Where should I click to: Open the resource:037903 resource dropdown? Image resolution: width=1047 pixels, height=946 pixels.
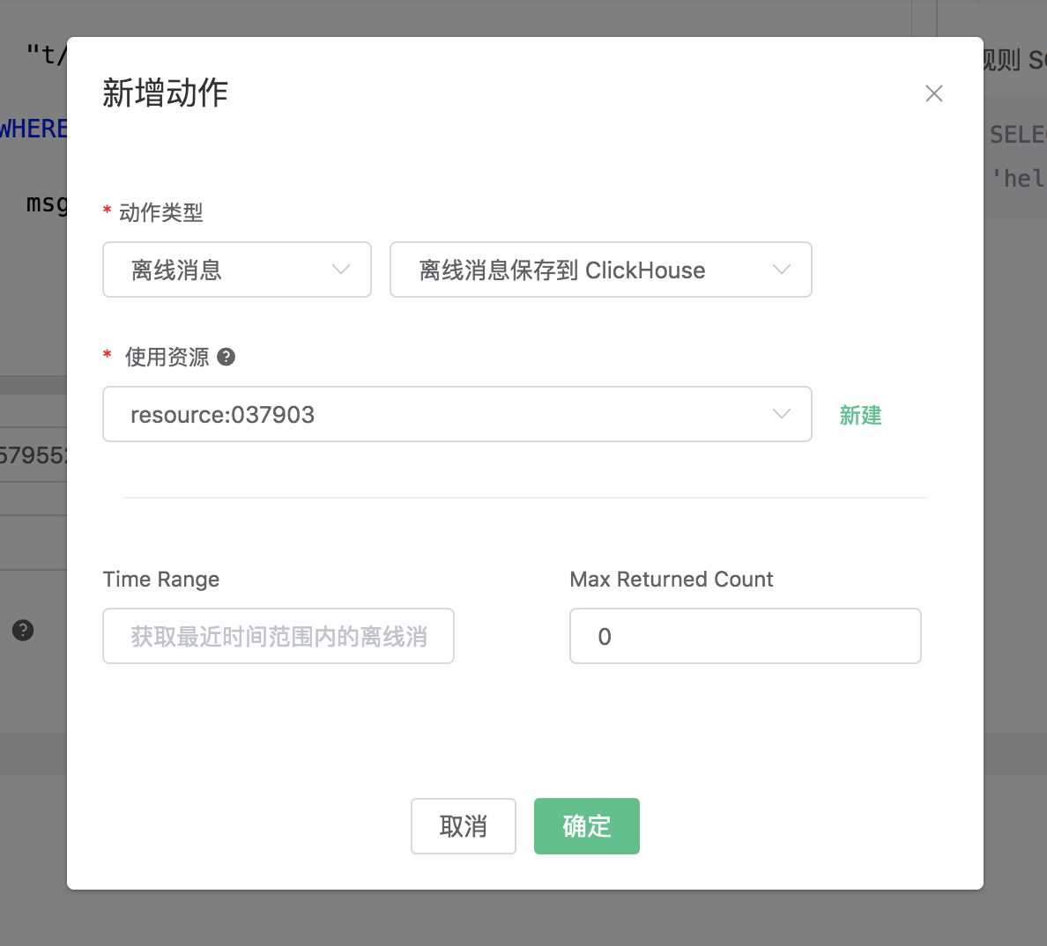click(441, 414)
